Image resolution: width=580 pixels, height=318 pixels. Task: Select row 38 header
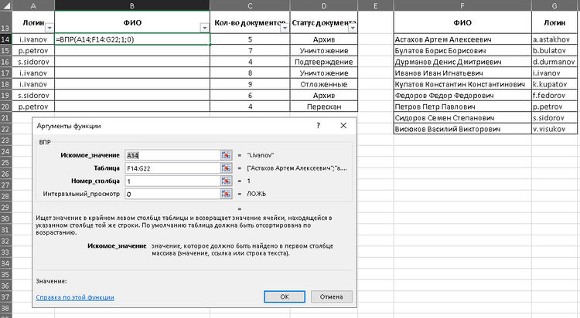click(5, 308)
